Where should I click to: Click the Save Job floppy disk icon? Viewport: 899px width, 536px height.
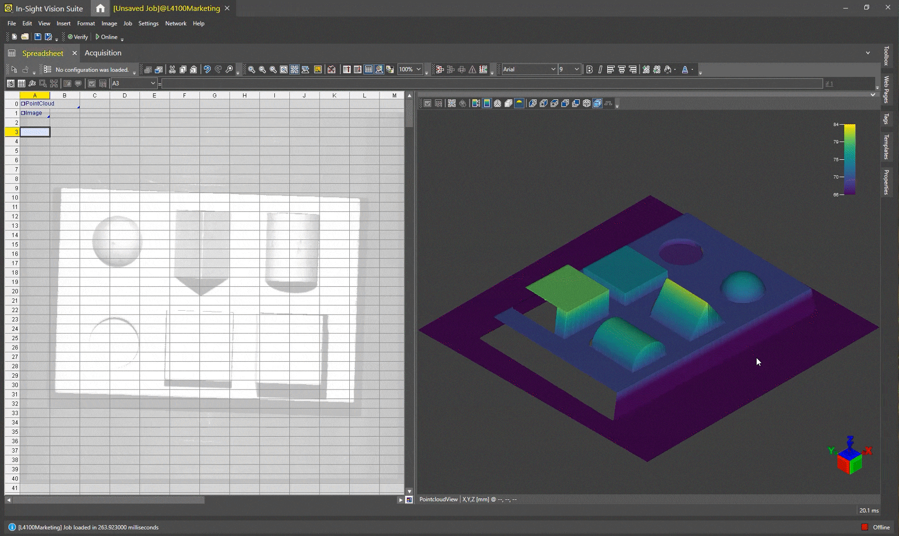38,37
